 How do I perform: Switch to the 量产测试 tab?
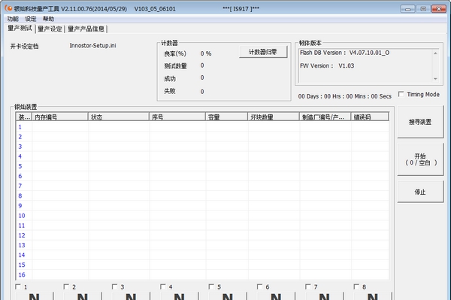pyautogui.click(x=20, y=28)
